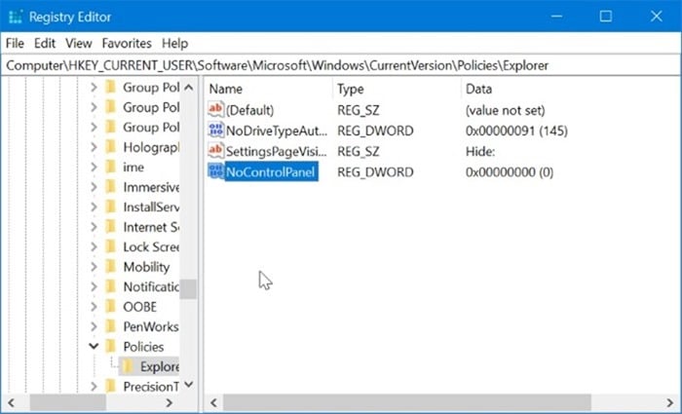This screenshot has height=414, width=682.
Task: Click the folder icon next to Holographic key
Action: pos(111,147)
